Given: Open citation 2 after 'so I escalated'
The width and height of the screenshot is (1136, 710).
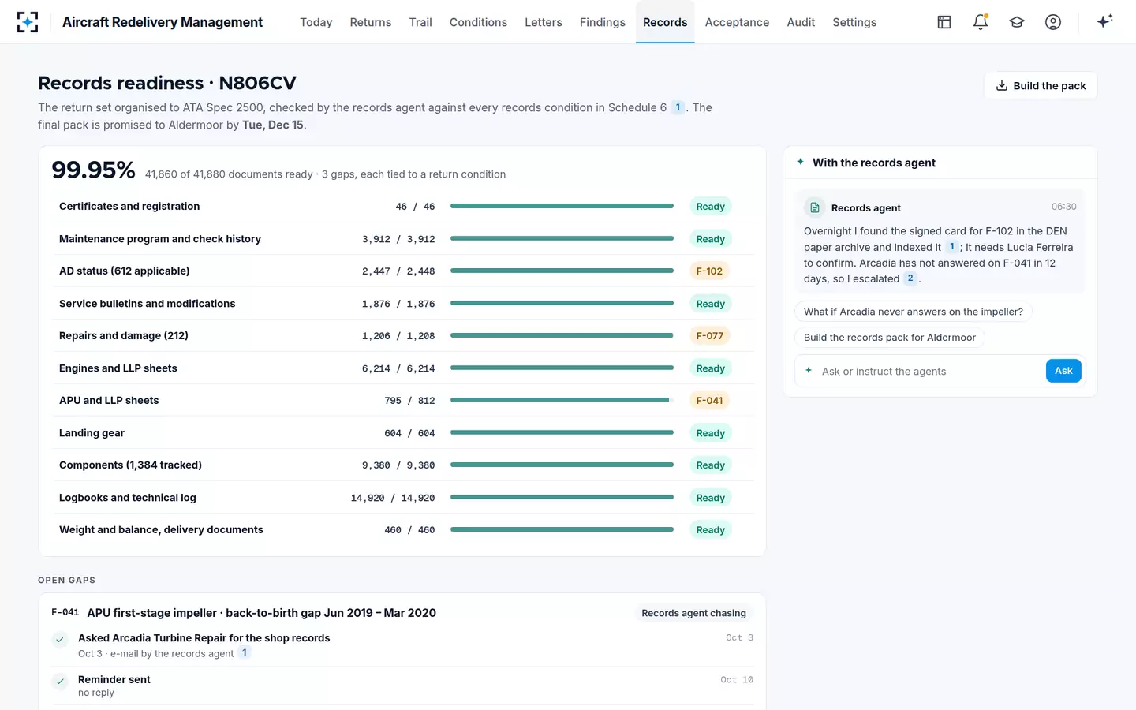Looking at the screenshot, I should [x=910, y=278].
